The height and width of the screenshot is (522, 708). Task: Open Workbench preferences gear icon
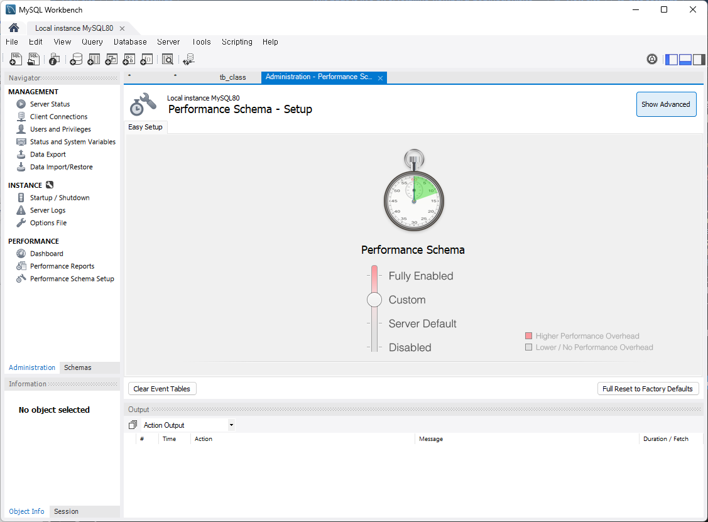(652, 59)
